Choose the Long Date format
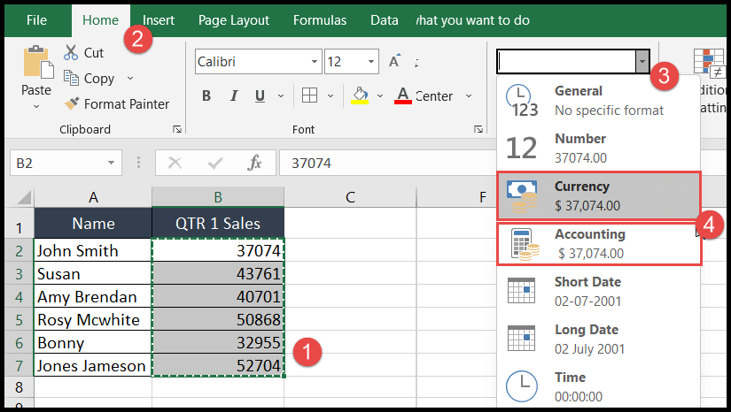 (599, 339)
